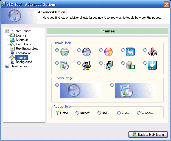The image size is (171, 141).
Task: Select the green NSIS globe installer icon
Action: (65, 52)
